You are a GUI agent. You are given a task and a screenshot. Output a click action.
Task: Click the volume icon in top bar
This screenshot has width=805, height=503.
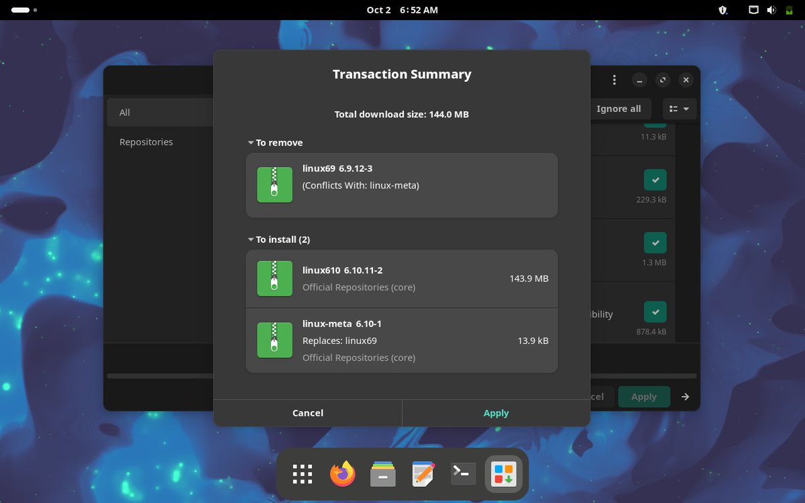(771, 10)
